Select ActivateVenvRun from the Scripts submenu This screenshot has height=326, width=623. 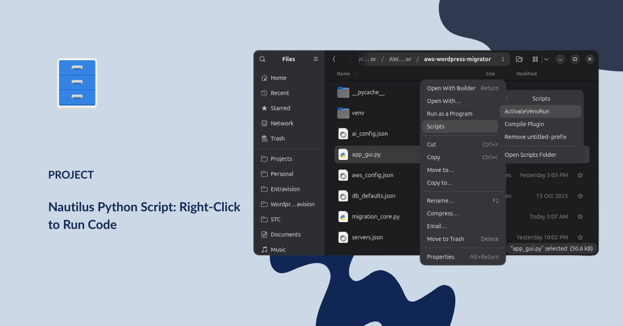526,112
